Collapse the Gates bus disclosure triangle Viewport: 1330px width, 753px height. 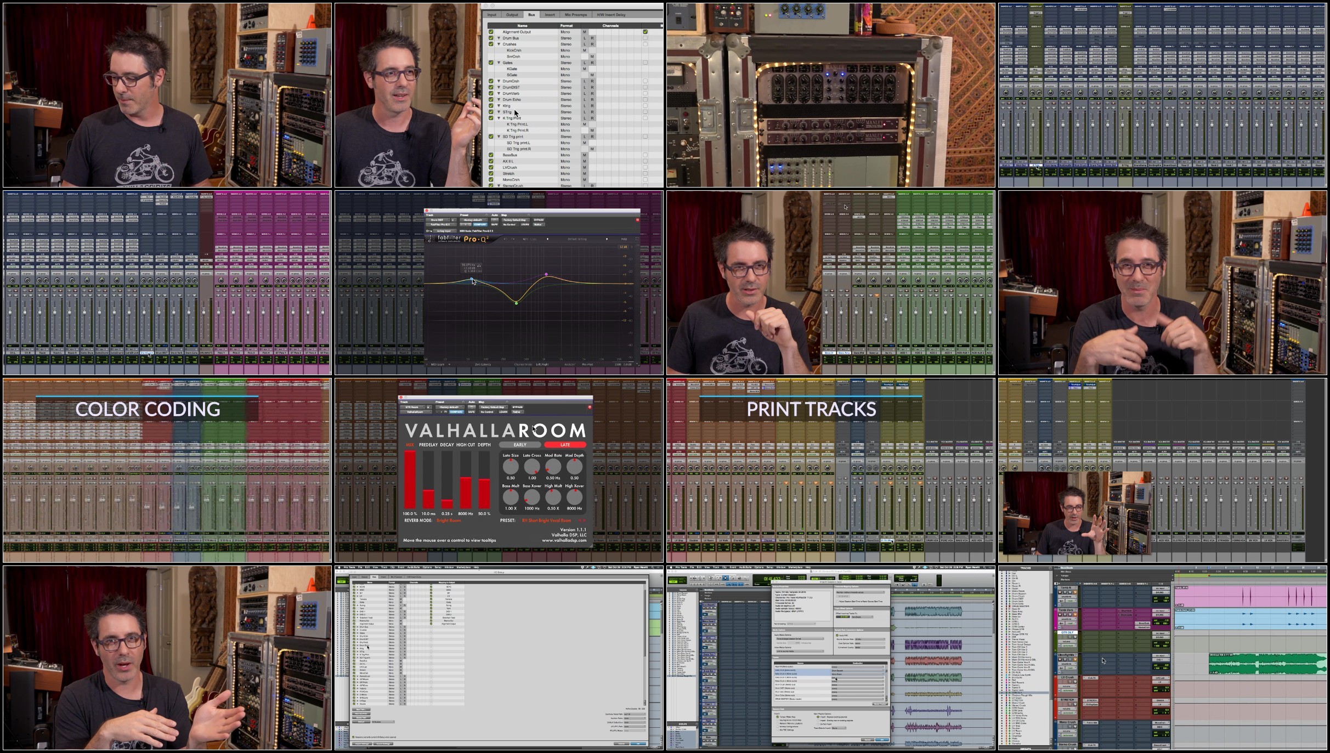[x=499, y=63]
